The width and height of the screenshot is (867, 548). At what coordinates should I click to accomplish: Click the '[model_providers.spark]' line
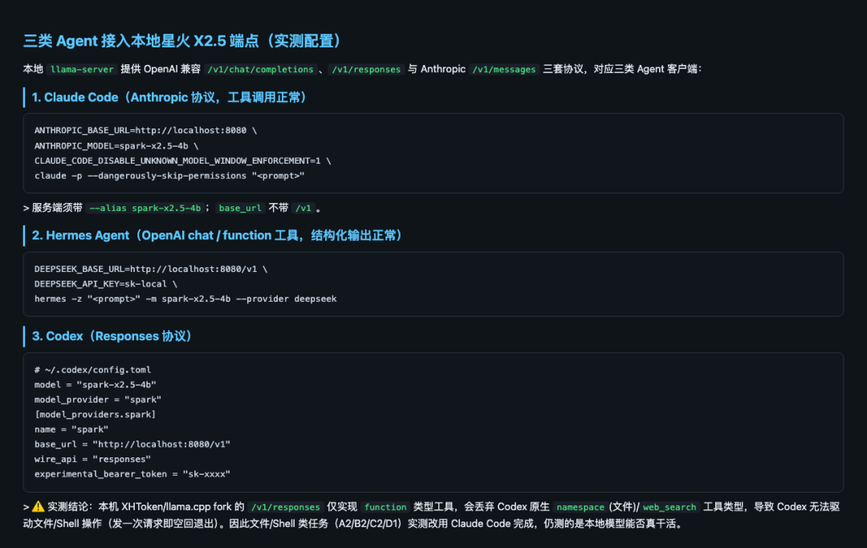click(x=95, y=414)
